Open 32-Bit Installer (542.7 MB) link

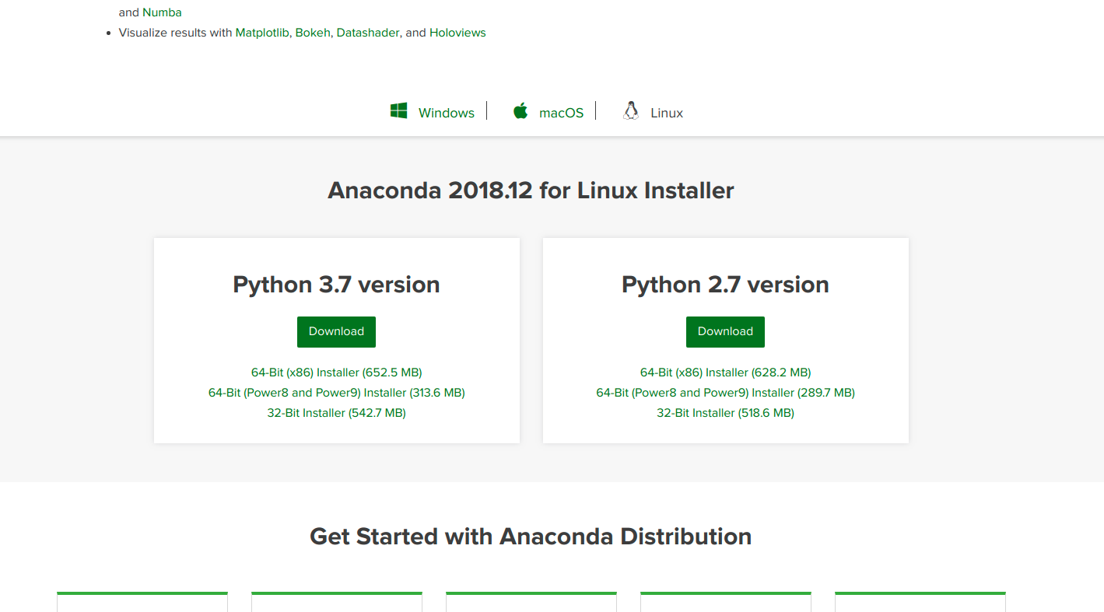(337, 413)
